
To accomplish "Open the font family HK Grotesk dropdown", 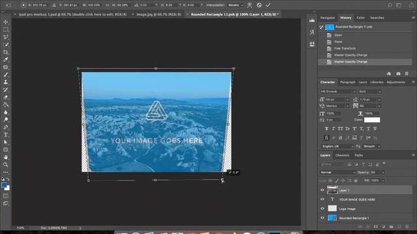I will coord(338,91).
